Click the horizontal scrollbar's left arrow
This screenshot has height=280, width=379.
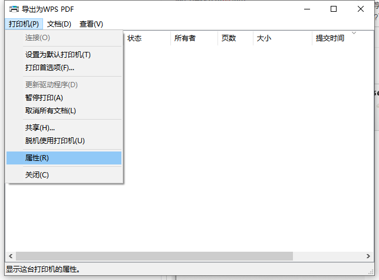pos(11,256)
